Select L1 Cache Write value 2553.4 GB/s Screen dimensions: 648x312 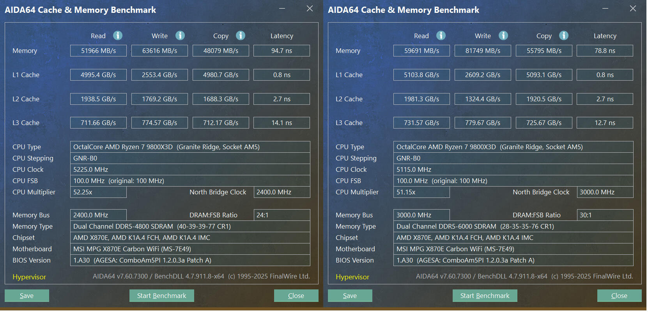click(x=159, y=75)
